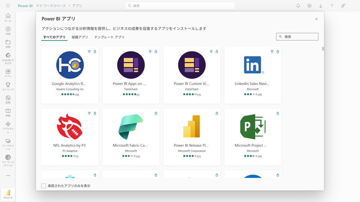Close the Power BI アプリ dialog
The height and width of the screenshot is (202, 360).
pos(316,19)
